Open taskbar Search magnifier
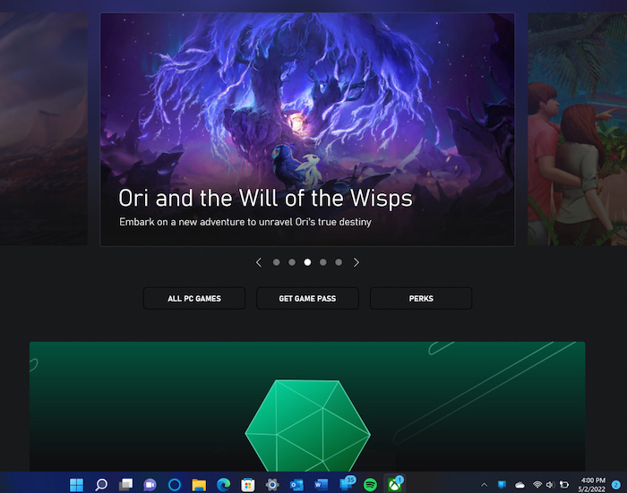The height and width of the screenshot is (493, 627). (x=101, y=485)
